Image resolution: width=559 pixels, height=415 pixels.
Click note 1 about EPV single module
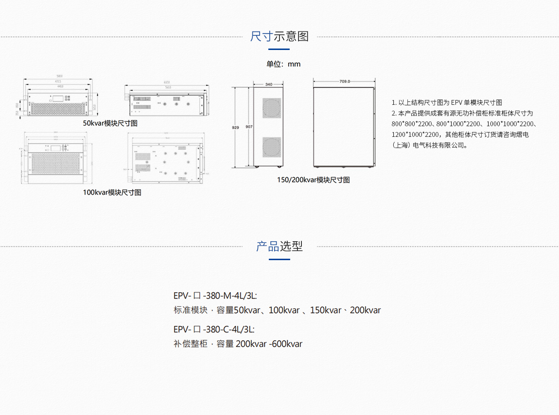point(447,102)
